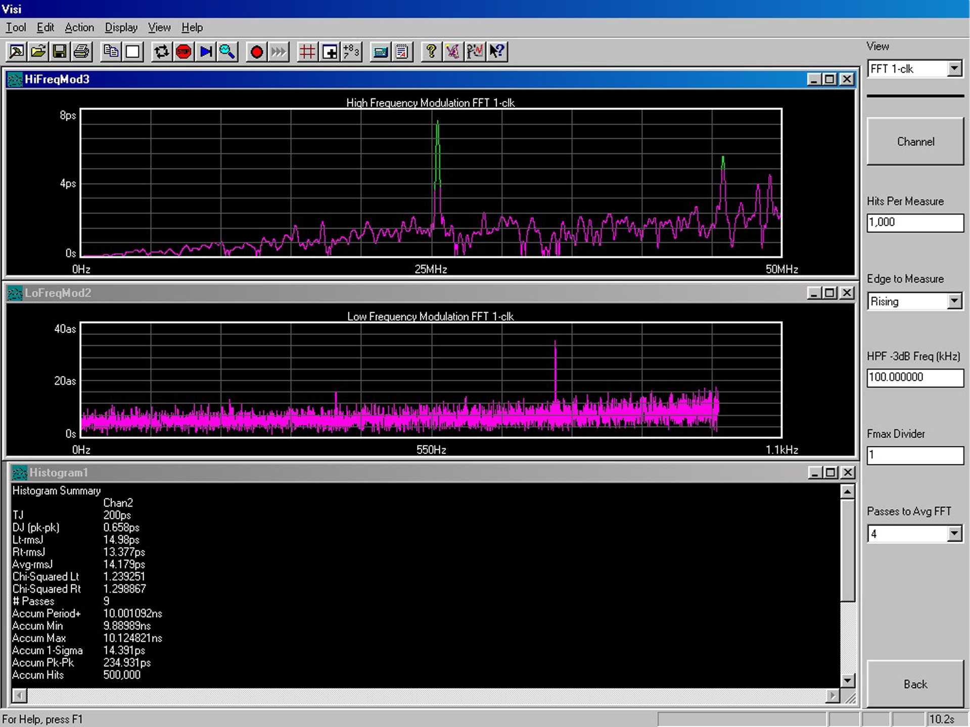Click the save floppy disk icon
The image size is (970, 727).
(x=60, y=51)
